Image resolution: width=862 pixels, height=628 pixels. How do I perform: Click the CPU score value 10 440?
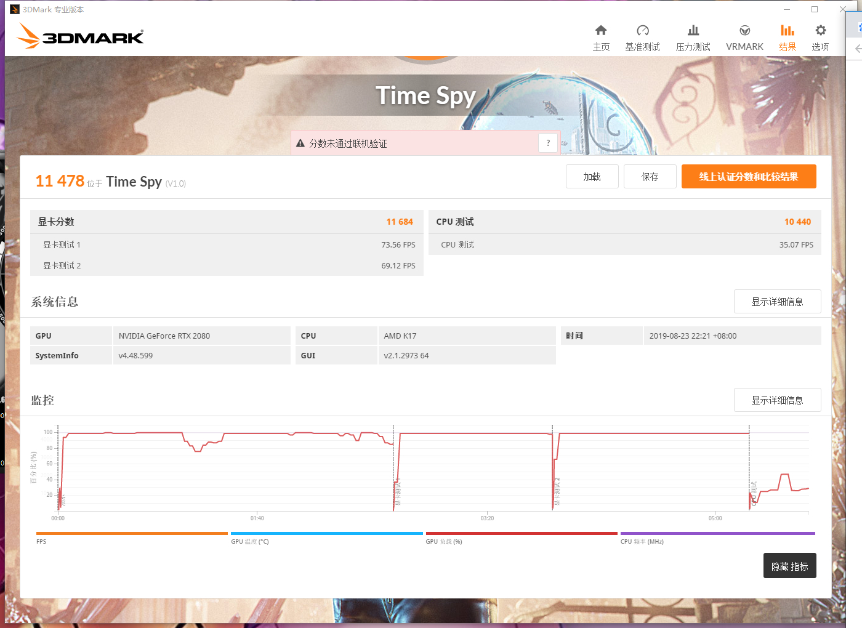(x=797, y=222)
